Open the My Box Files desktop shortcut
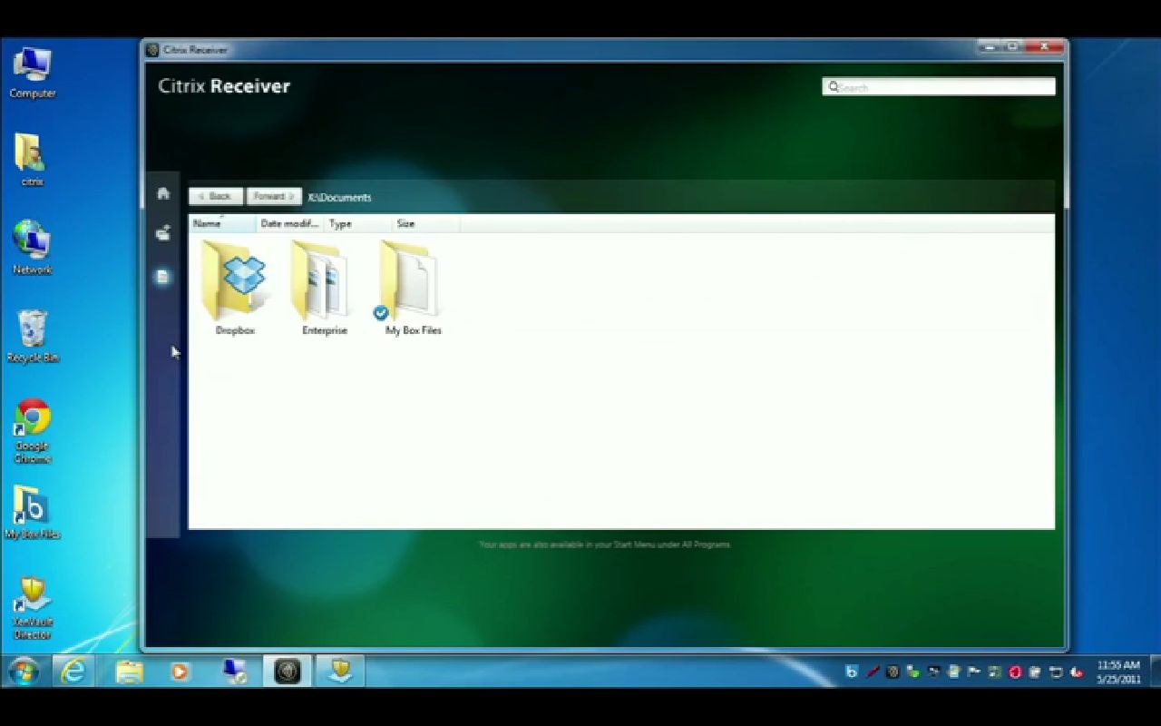The image size is (1161, 726). 33,512
